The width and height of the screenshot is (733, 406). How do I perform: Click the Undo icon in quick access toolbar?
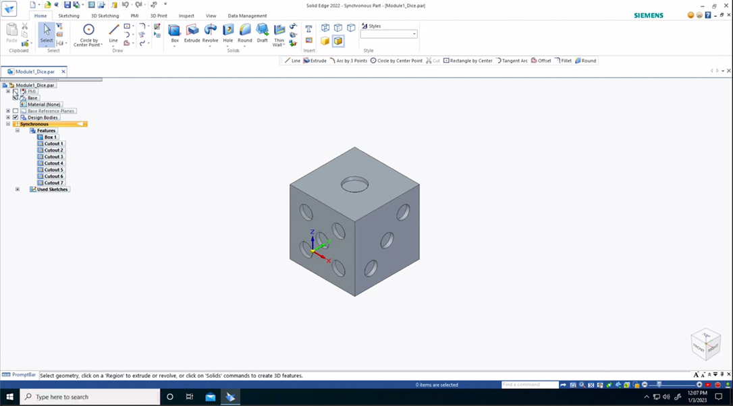coord(125,5)
